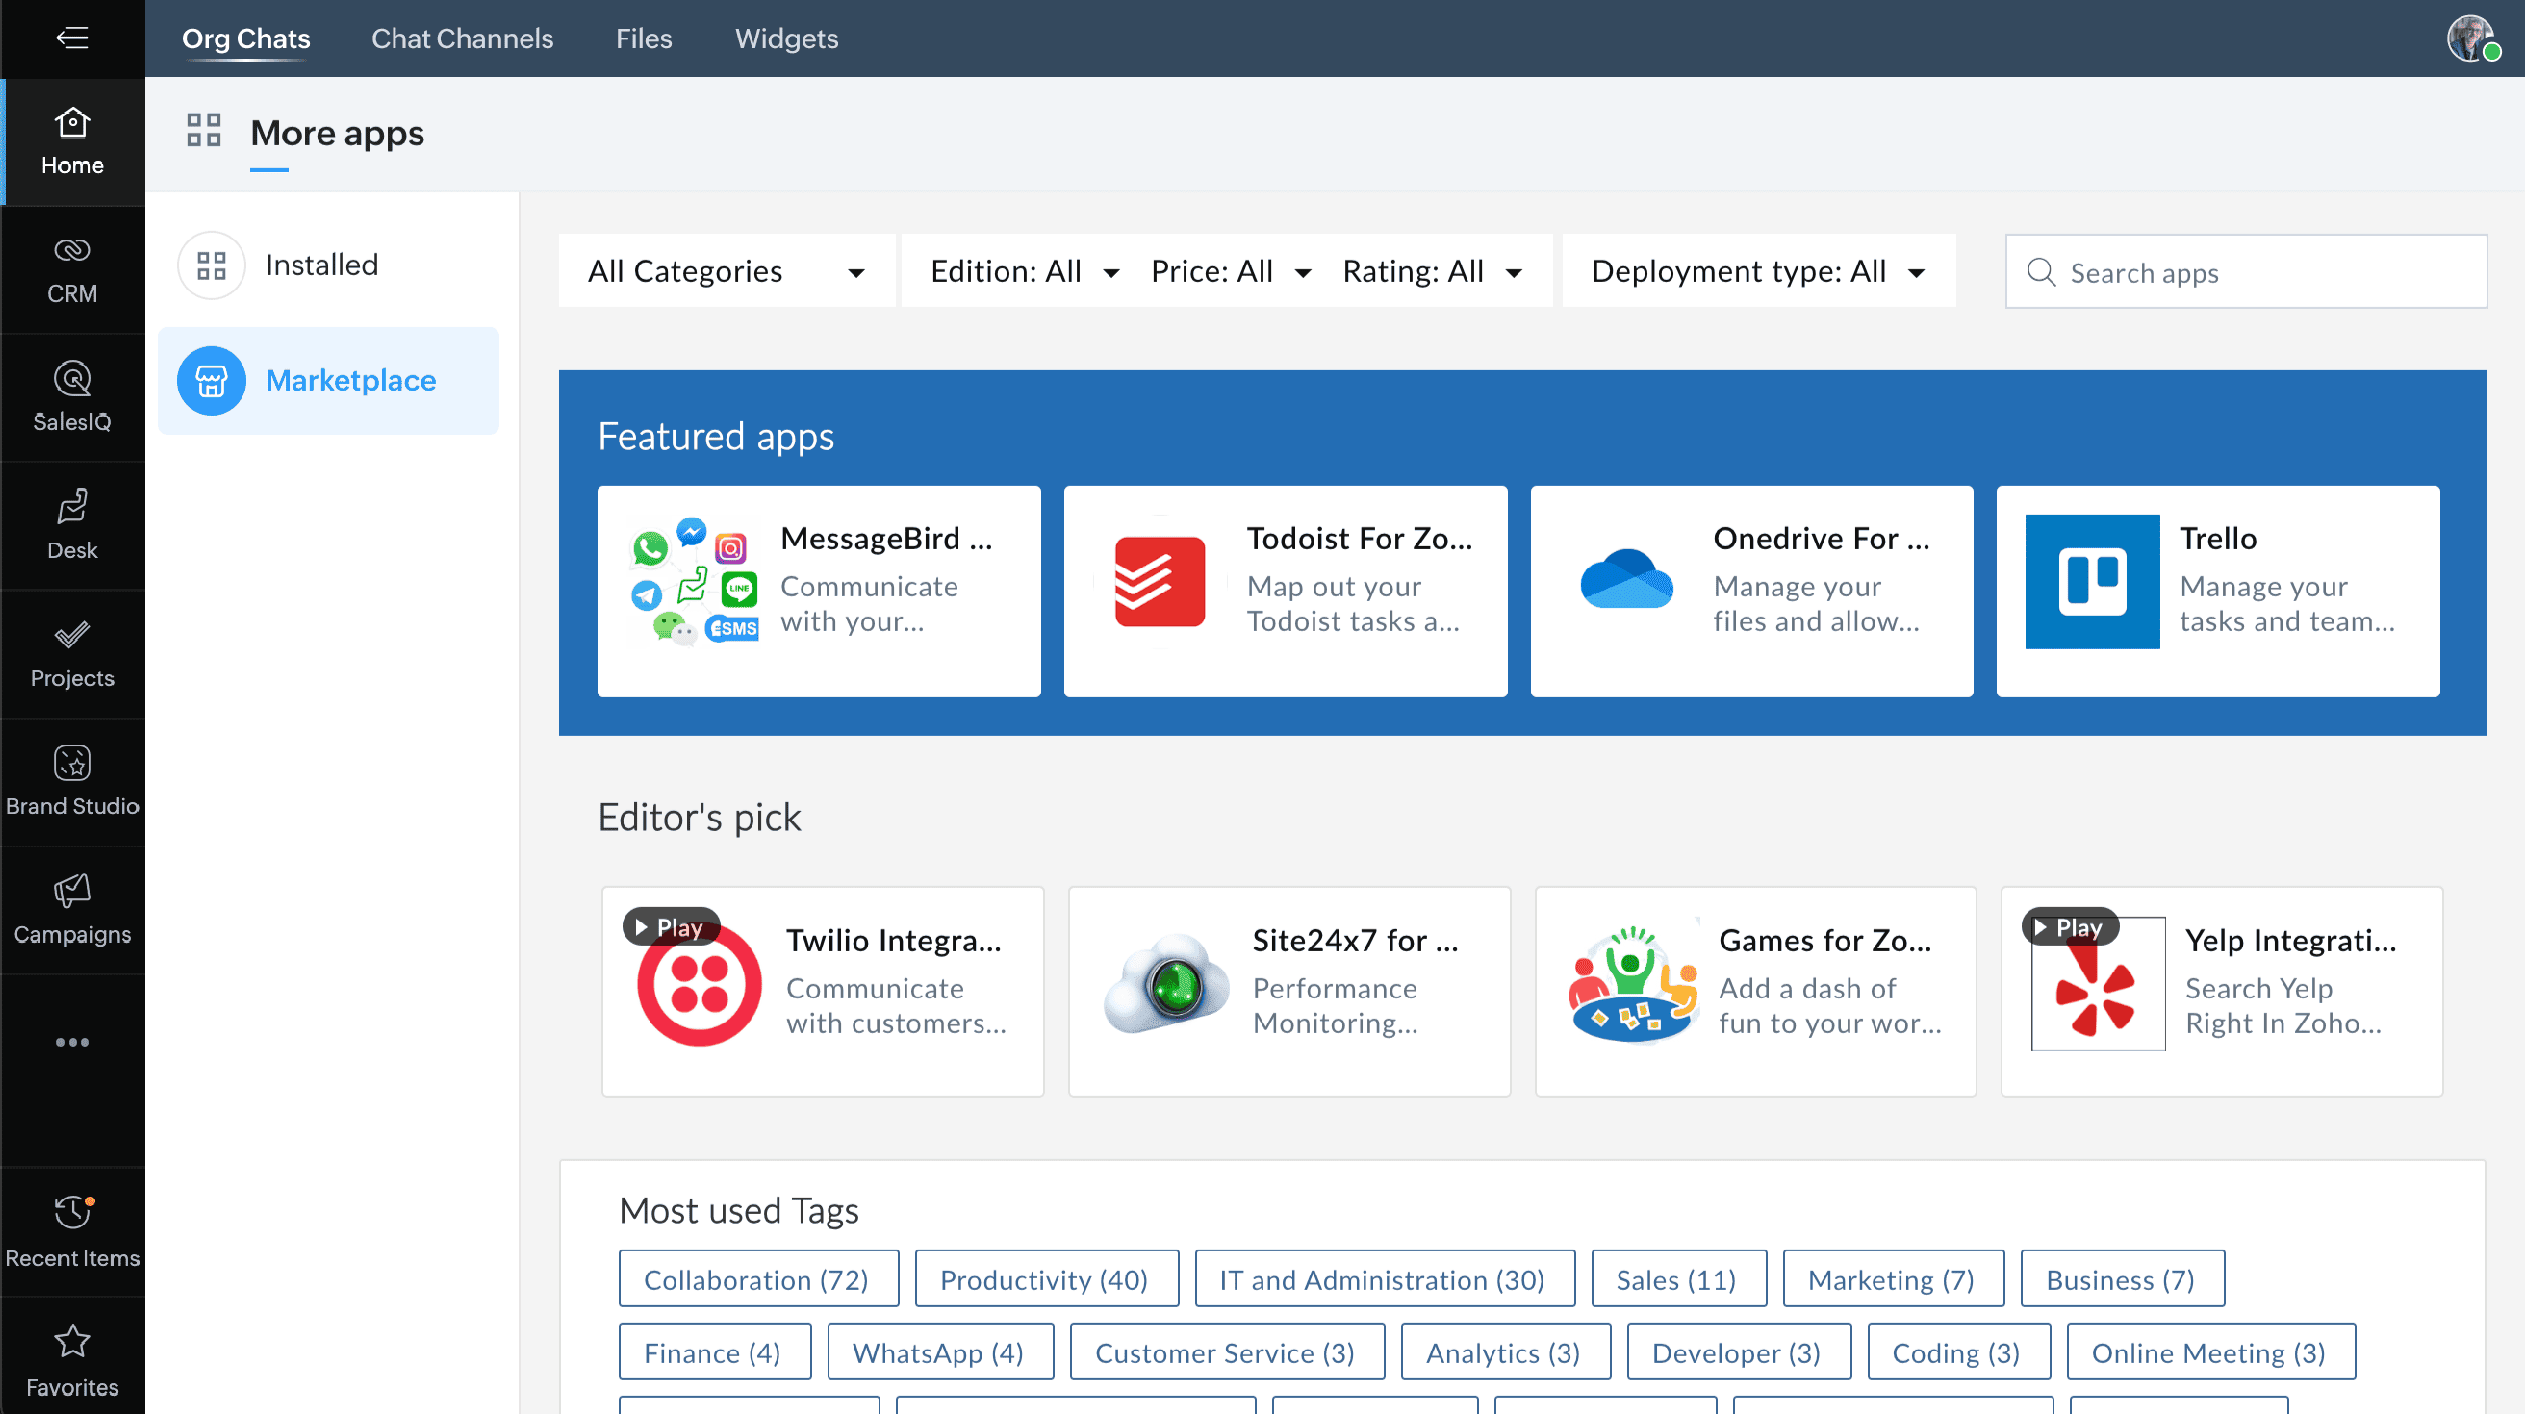Open Favorites star in the sidebar
Viewport: 2525px width, 1414px height.
pyautogui.click(x=71, y=1360)
